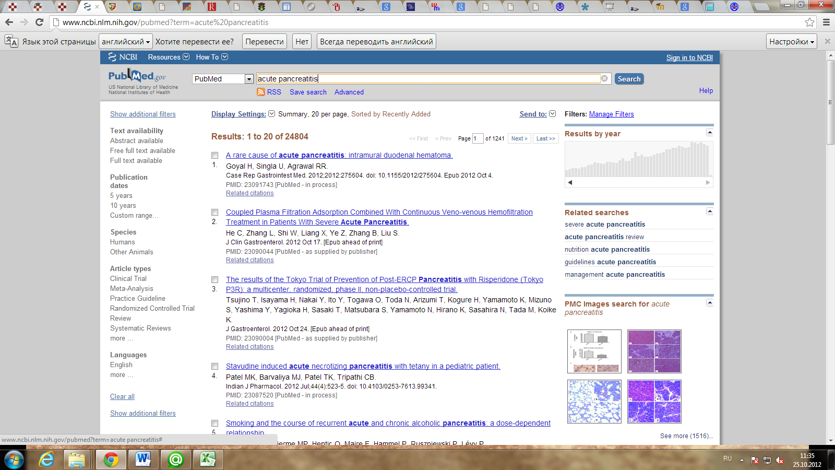Click the top Show additional filters link
Viewport: 835px width, 470px height.
pos(142,114)
